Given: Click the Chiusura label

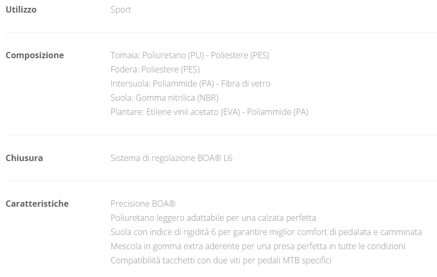Looking at the screenshot, I should [x=24, y=158].
